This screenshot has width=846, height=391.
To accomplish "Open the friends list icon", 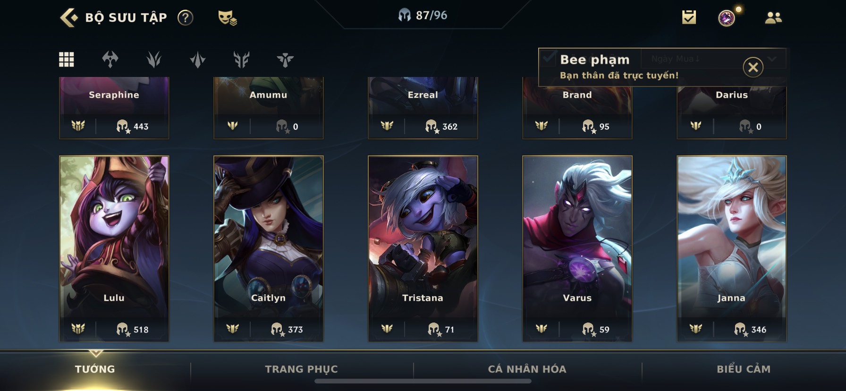I will click(773, 18).
